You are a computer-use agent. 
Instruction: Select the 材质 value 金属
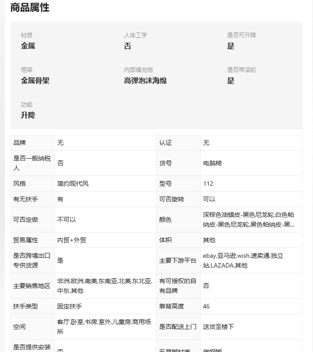(x=28, y=46)
